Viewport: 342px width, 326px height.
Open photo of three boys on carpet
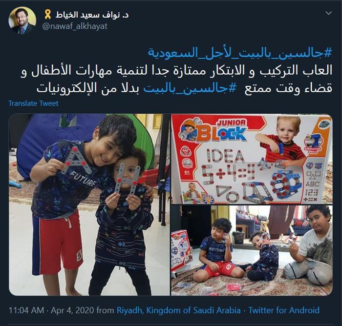(252, 250)
